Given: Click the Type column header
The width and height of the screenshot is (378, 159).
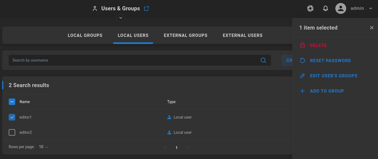Looking at the screenshot, I should pyautogui.click(x=171, y=102).
